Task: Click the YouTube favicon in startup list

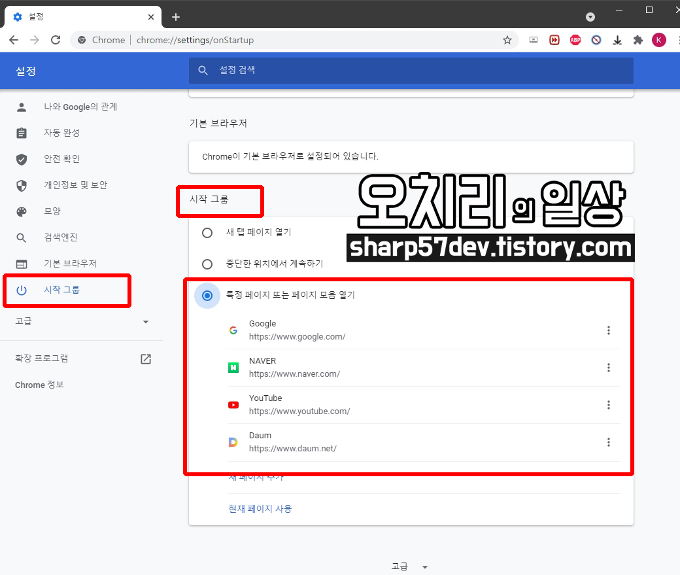Action: point(233,405)
